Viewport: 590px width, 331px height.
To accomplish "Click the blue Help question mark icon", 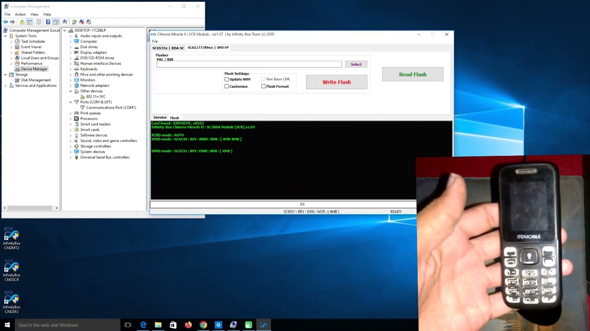I will (x=48, y=22).
